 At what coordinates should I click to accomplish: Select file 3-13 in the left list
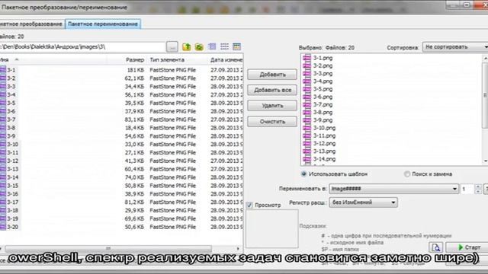point(12,169)
